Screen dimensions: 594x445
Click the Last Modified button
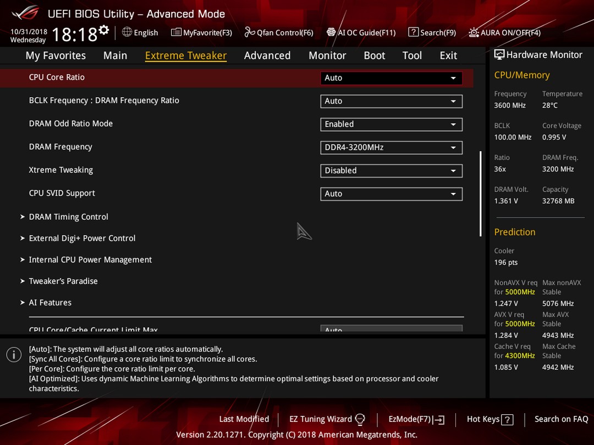pos(244,419)
